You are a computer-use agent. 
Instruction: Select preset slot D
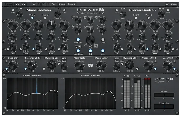point(48,4)
